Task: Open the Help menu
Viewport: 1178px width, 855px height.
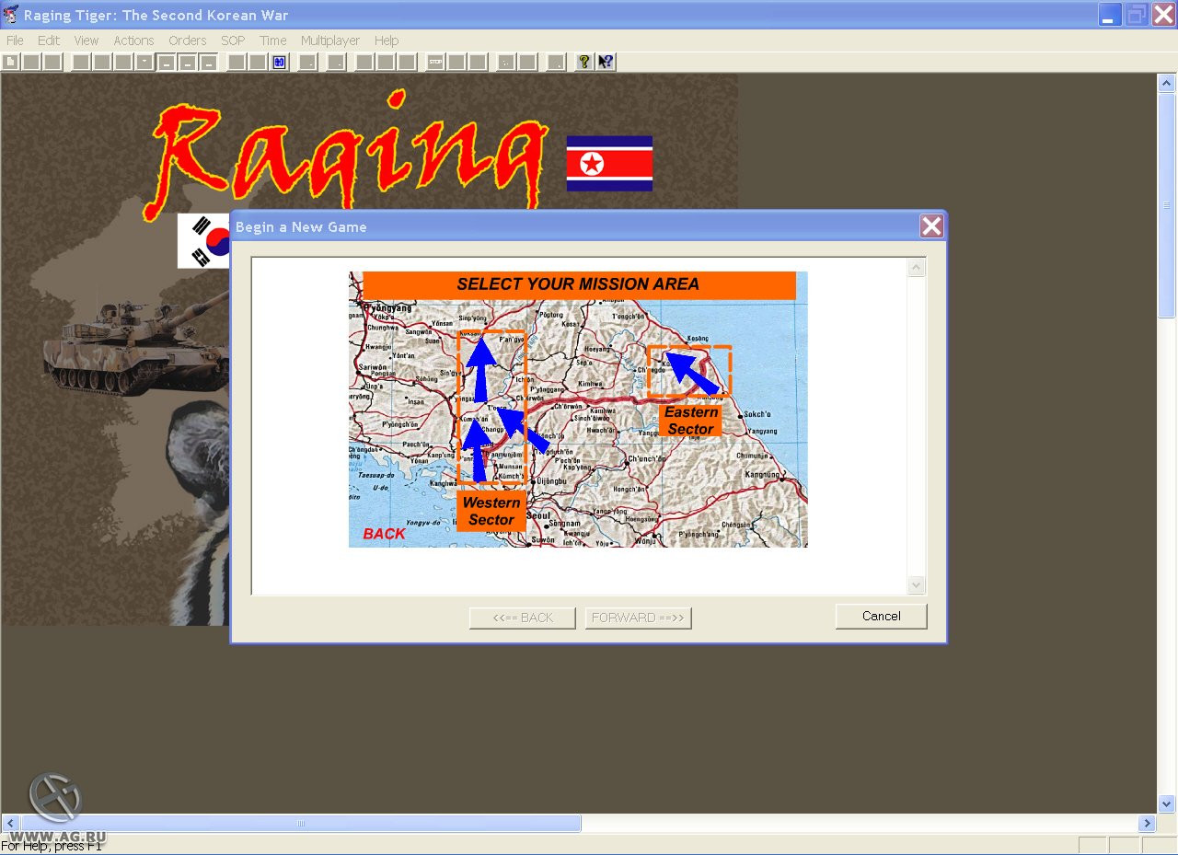Action: [387, 40]
